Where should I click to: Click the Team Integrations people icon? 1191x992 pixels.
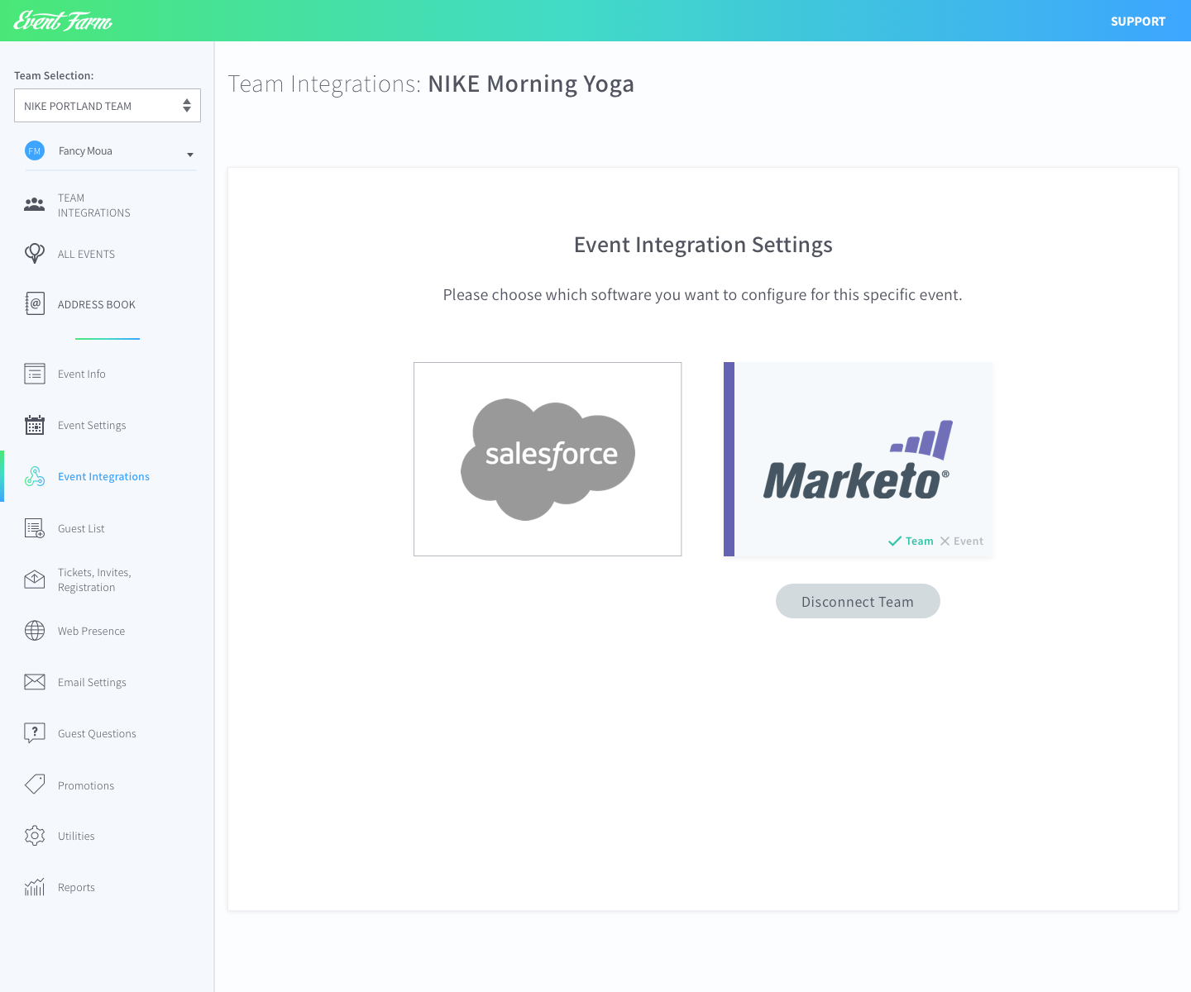click(35, 204)
